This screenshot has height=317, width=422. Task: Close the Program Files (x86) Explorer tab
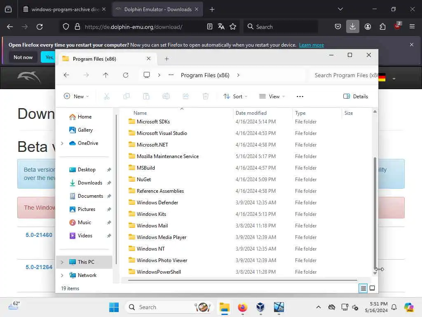pos(148,59)
